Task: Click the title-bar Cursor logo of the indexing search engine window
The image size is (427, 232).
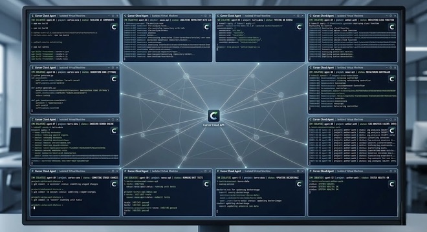Action: [33, 119]
